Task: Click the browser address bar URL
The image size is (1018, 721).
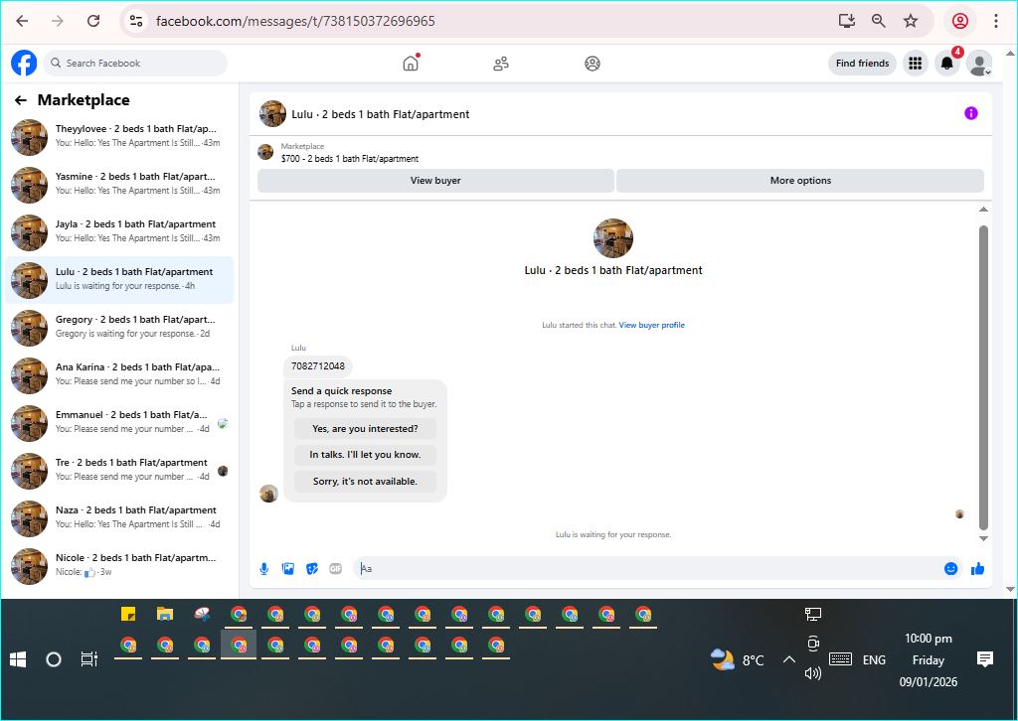Action: (295, 21)
